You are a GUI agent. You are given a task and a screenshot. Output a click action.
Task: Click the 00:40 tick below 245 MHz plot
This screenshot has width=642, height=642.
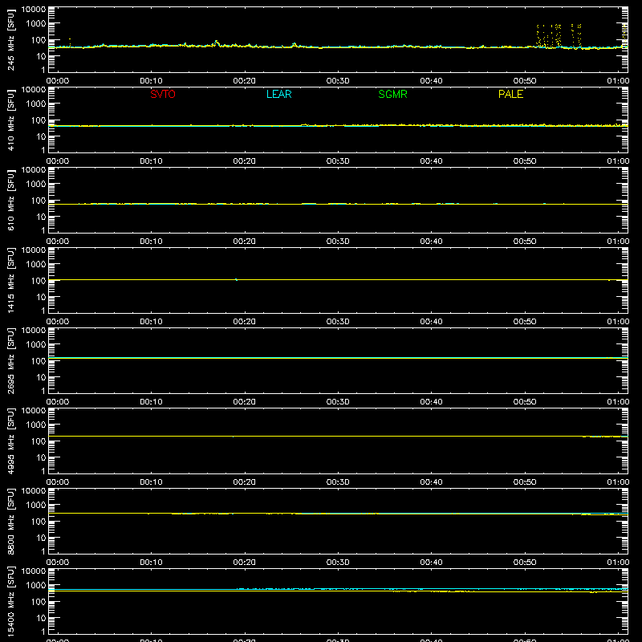click(431, 81)
